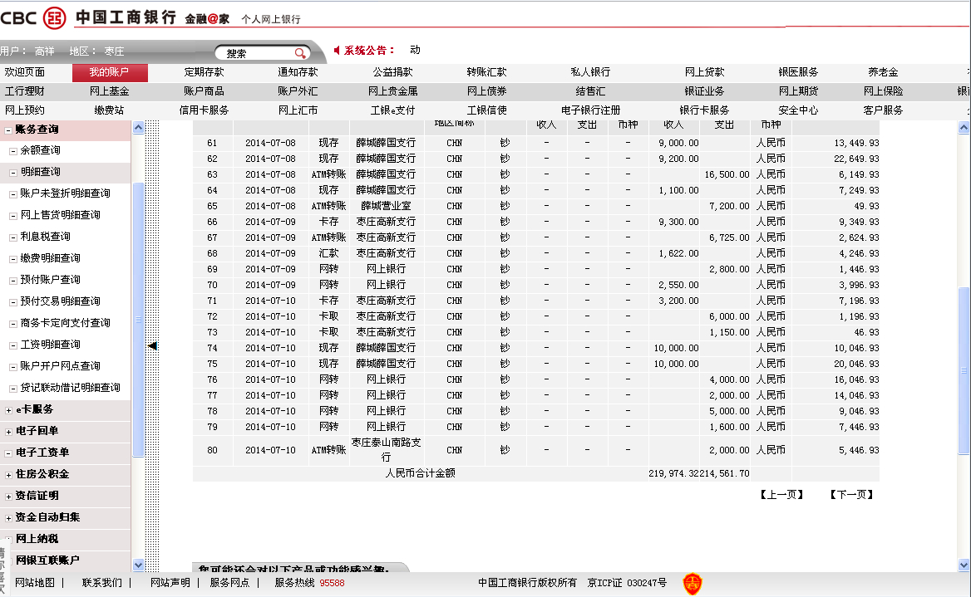971x597 pixels.
Task: Click the main page scrollbar thumb
Action: click(964, 370)
